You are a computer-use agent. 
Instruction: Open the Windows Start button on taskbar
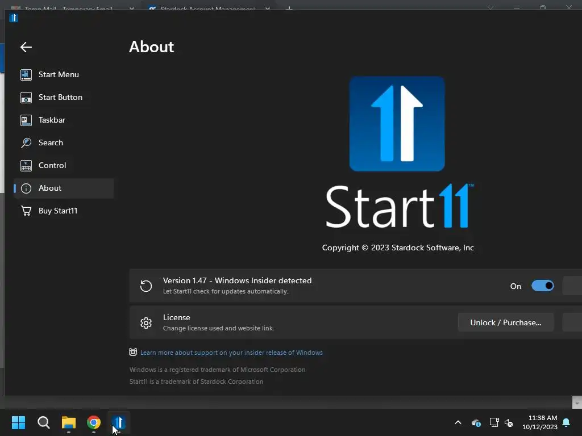[19, 422]
